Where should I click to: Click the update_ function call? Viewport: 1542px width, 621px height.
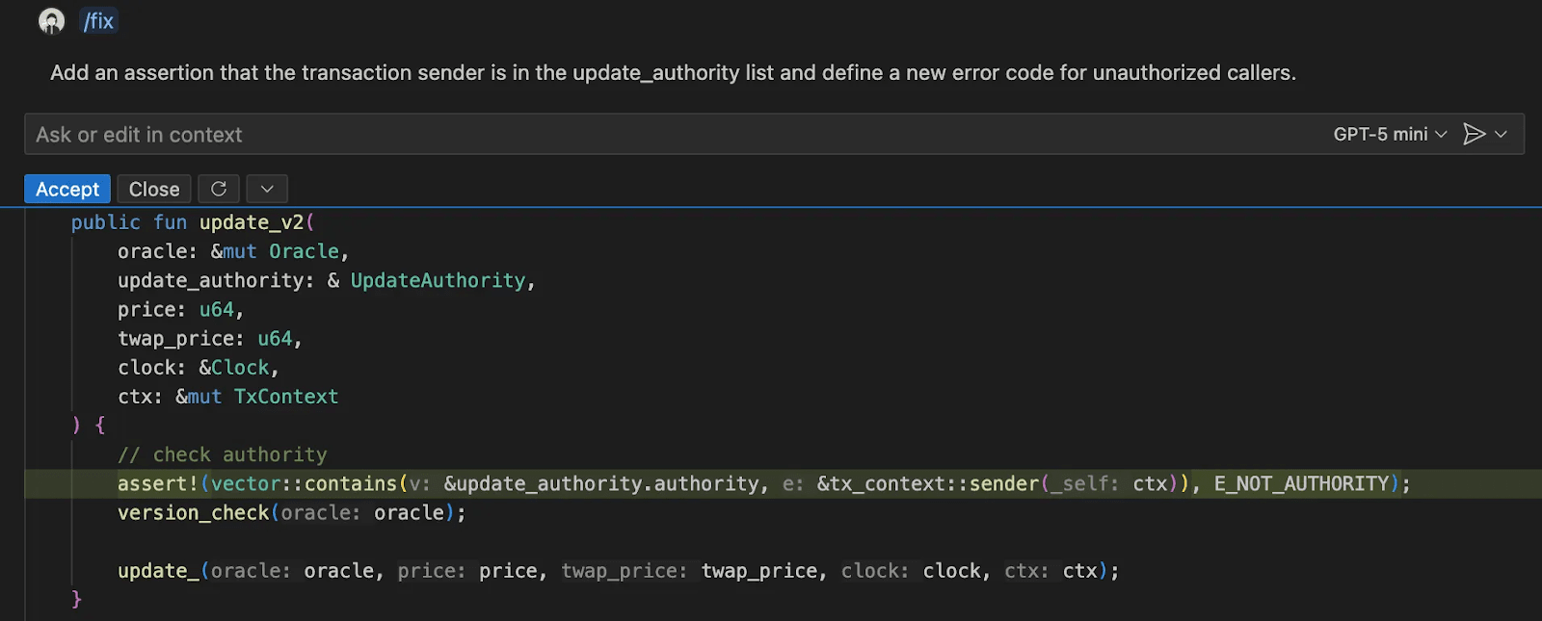pyautogui.click(x=158, y=571)
